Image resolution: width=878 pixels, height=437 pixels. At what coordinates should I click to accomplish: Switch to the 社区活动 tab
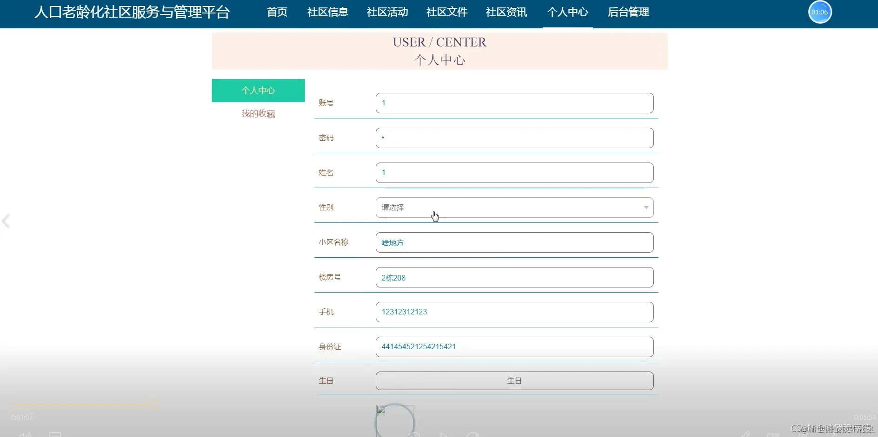(387, 13)
